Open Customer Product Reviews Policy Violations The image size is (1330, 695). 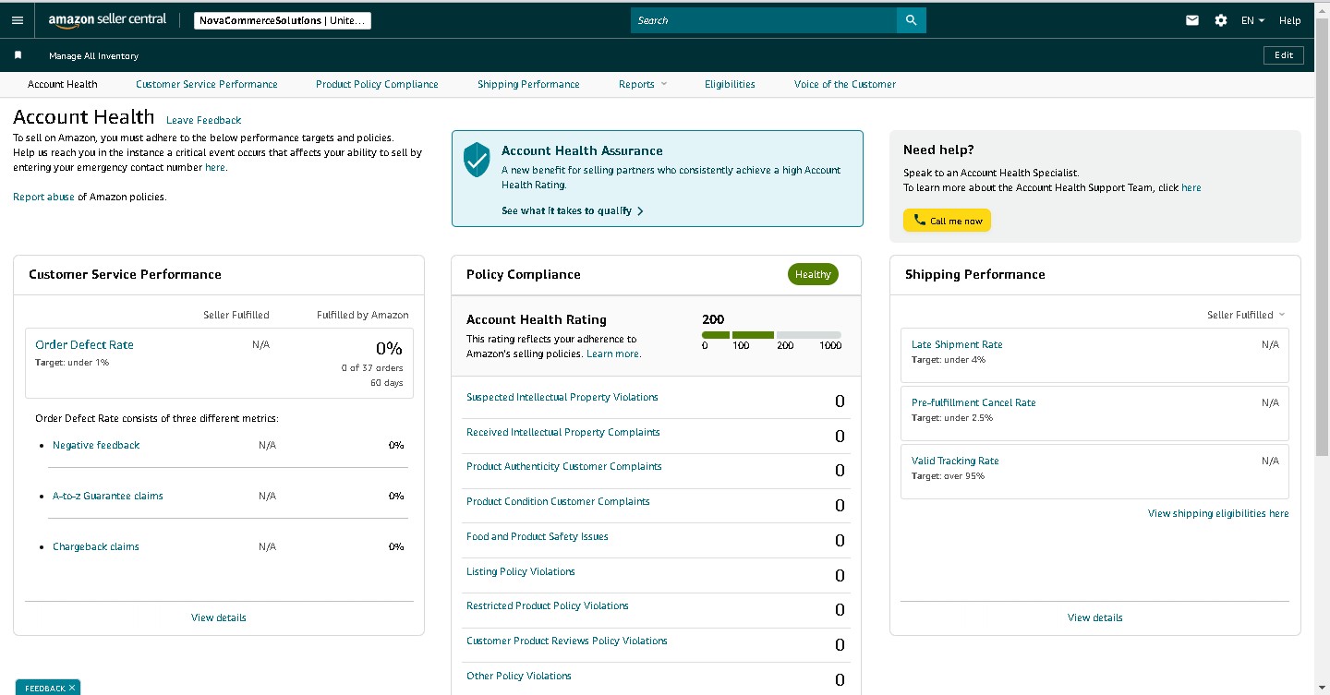click(x=567, y=641)
